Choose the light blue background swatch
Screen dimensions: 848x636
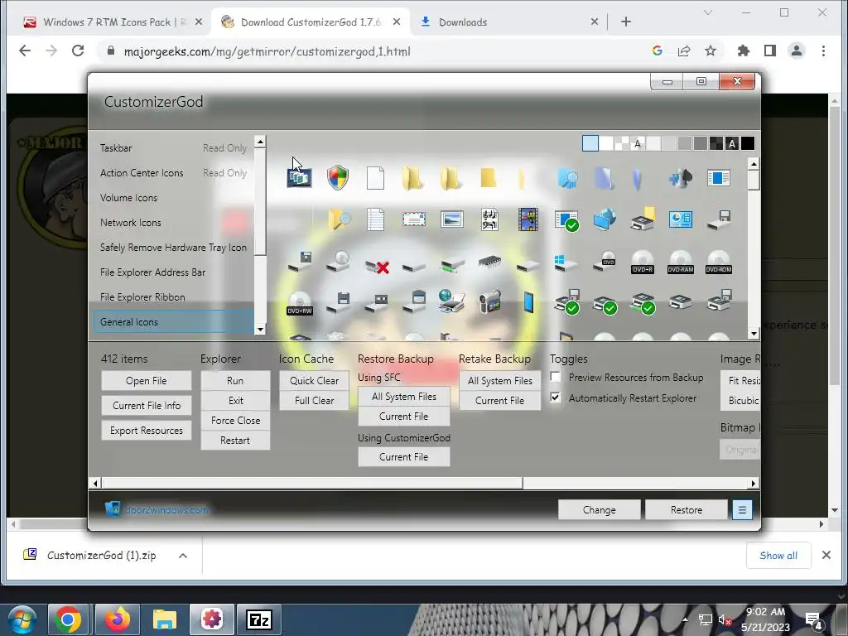pos(590,143)
